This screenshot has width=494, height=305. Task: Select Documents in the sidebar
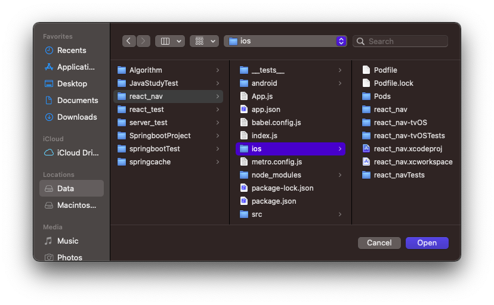click(x=72, y=100)
